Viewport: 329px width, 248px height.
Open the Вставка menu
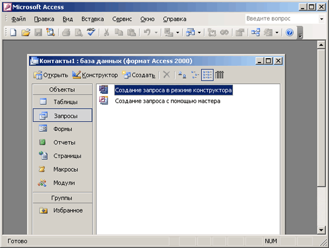93,19
